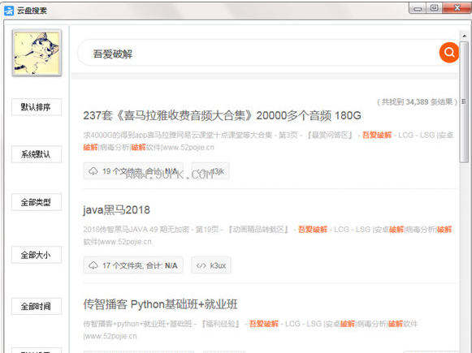The image size is (472, 353).
Task: Open the java黑马2018 result
Action: (116, 210)
